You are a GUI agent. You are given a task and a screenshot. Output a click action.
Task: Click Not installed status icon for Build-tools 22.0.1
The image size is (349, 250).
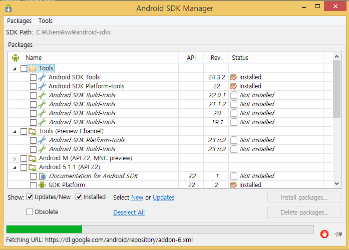click(x=234, y=95)
